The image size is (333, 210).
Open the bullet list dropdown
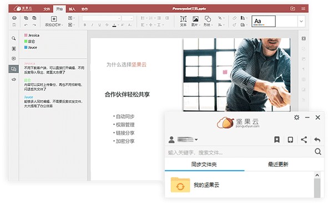(144, 18)
